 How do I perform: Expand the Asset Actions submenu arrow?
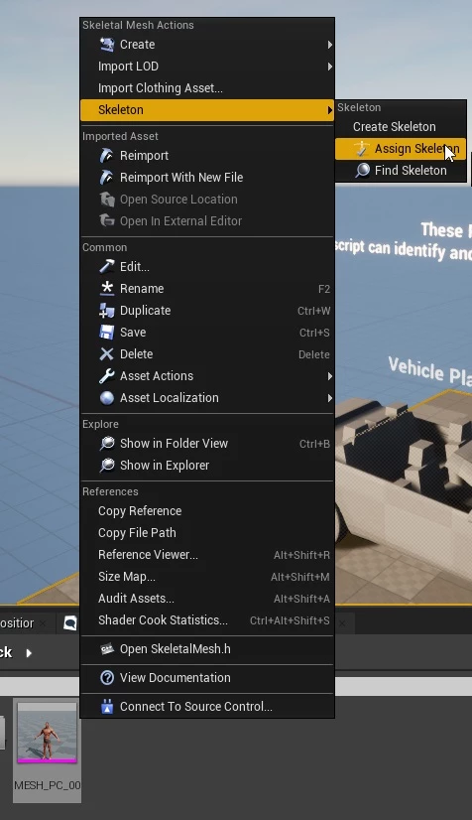(329, 376)
